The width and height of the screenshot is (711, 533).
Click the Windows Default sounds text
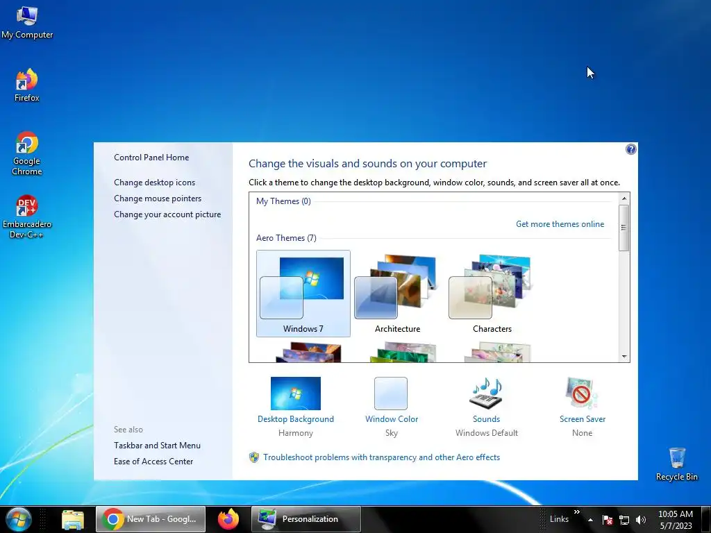[487, 433]
